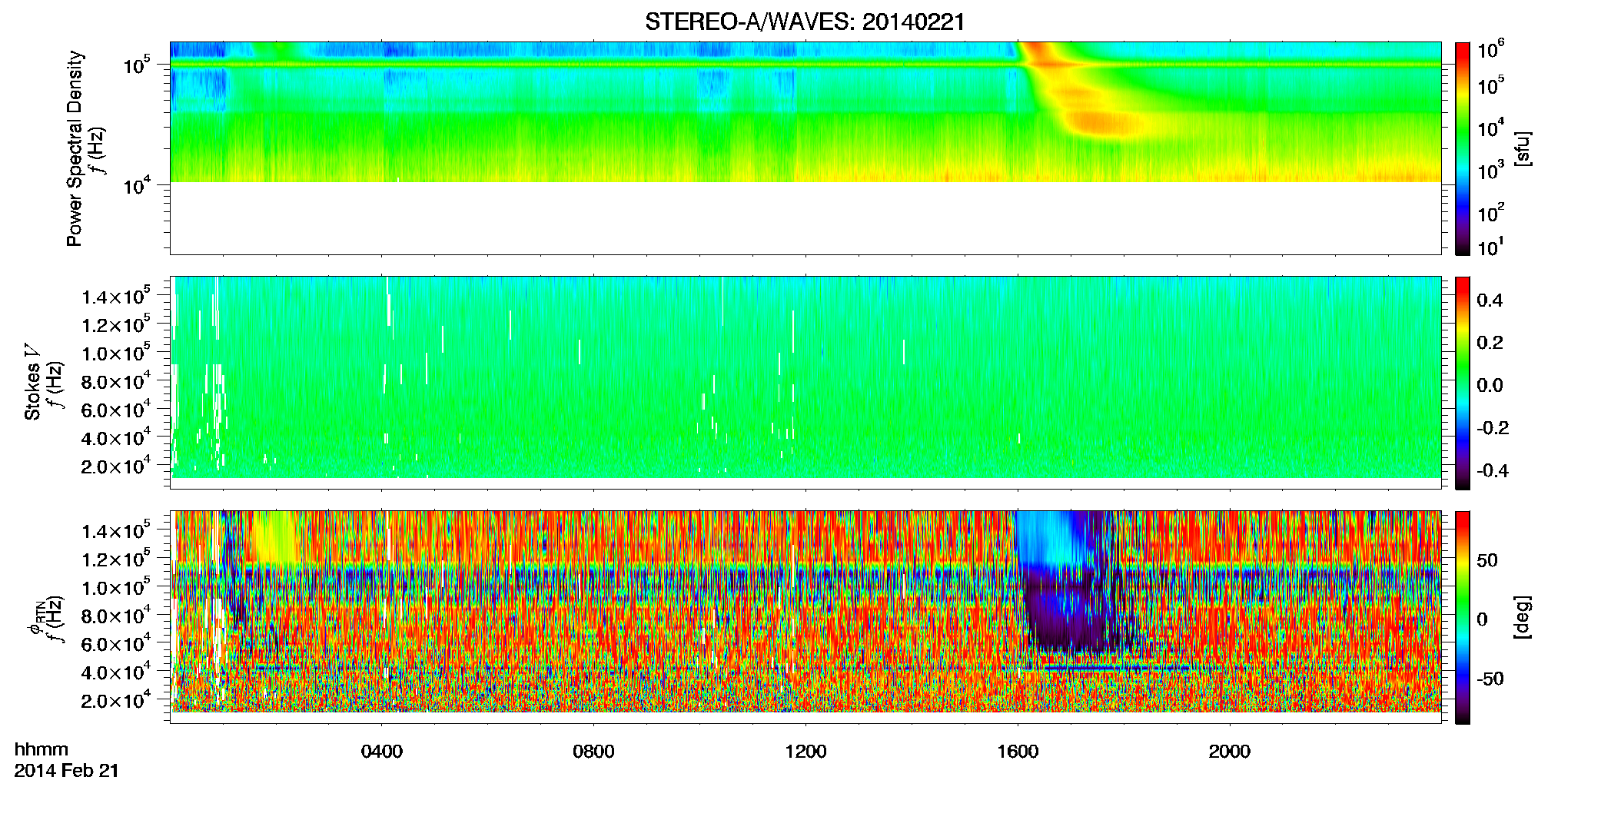
Task: Click the 10^4 tick label of top panel
Action: pos(137,184)
